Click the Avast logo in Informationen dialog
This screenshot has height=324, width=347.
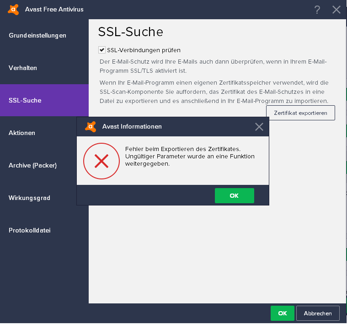91,127
